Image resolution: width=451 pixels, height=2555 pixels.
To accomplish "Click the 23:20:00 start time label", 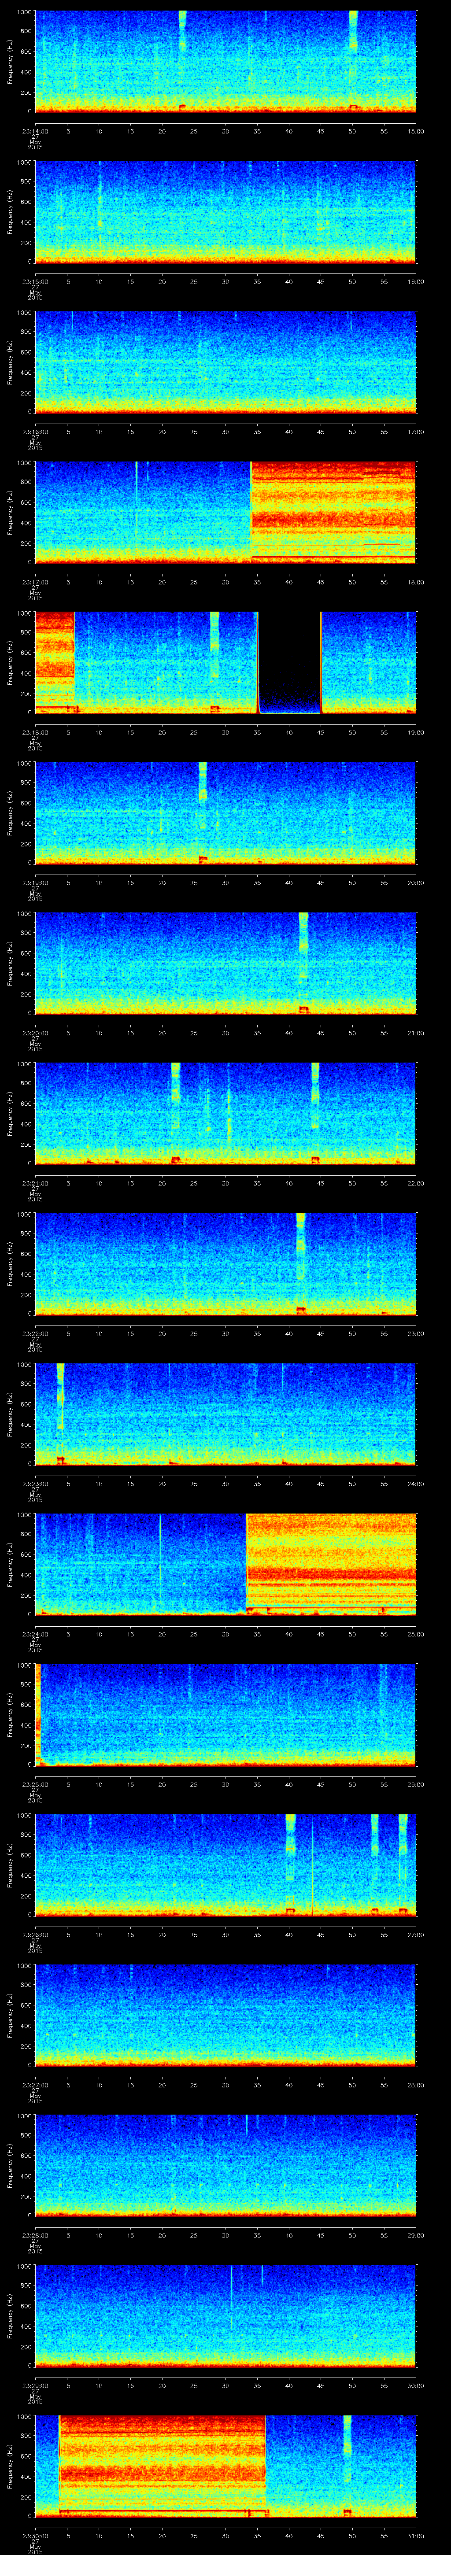I will click(x=35, y=1033).
